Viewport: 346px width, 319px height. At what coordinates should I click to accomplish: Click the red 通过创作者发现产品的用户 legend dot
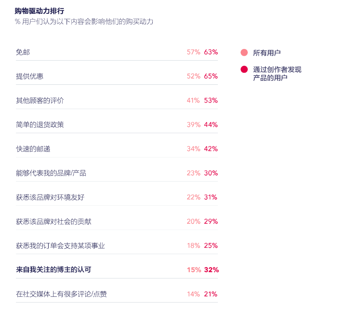click(x=244, y=69)
